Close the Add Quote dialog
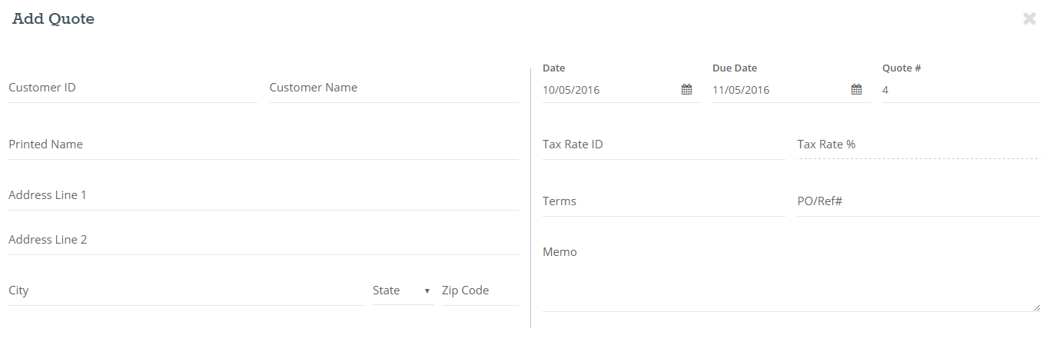 pos(1029,19)
